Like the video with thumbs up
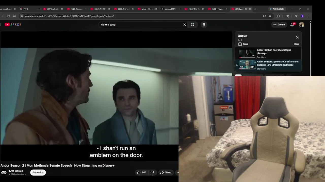The height and width of the screenshot is (182, 325). pos(141,172)
